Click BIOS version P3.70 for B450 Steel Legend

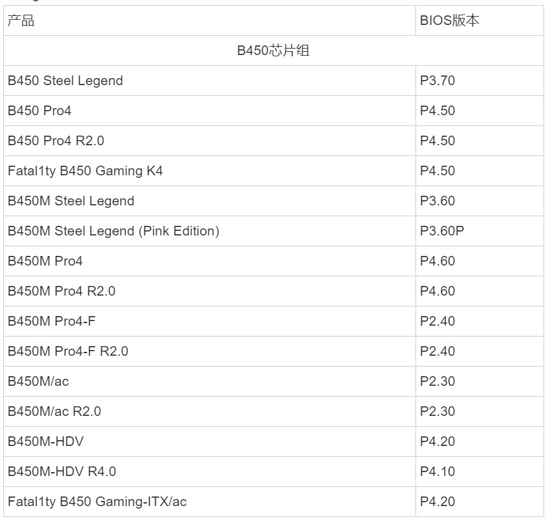coord(437,81)
